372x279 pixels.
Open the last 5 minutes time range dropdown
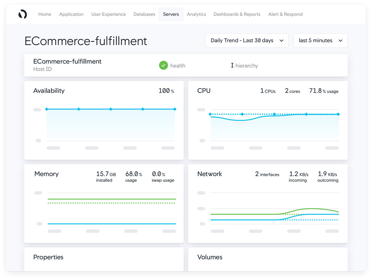pos(320,40)
